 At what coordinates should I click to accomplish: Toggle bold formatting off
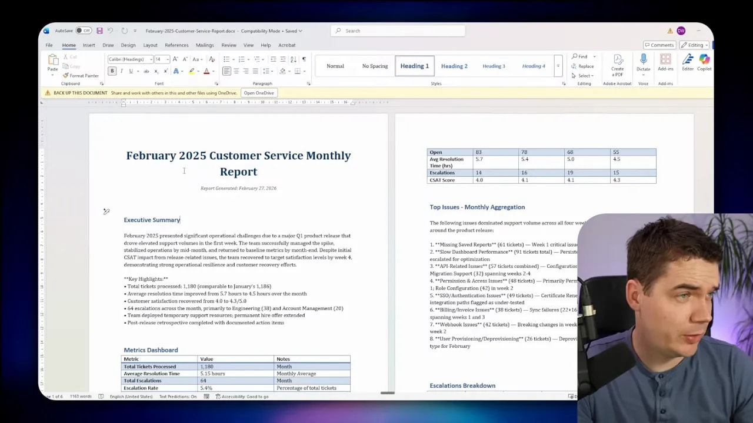tap(112, 70)
